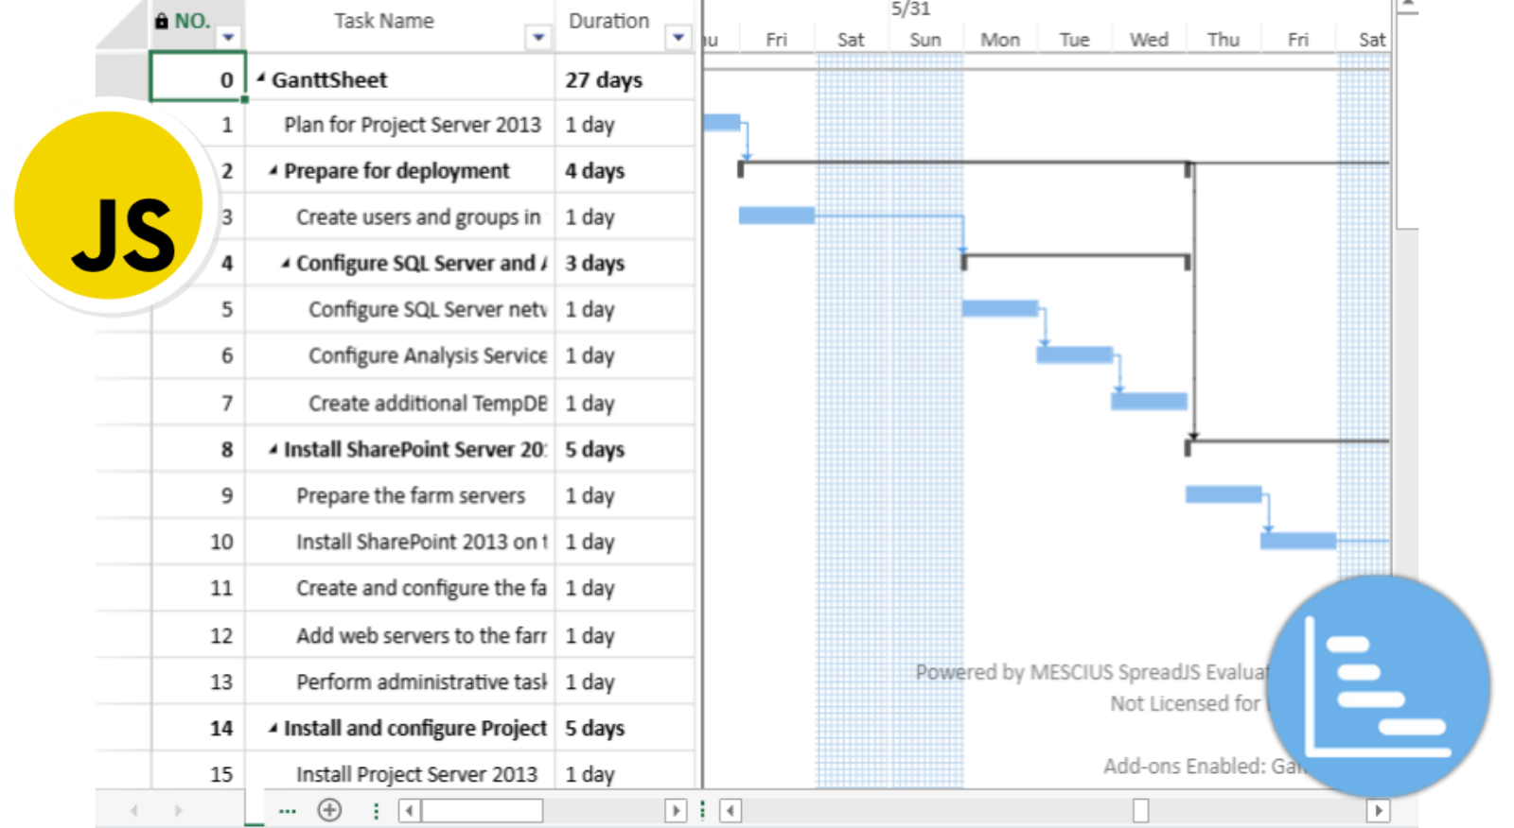Click the chart horizontal scrollbar thumb
This screenshot has width=1514, height=828.
coord(1141,811)
